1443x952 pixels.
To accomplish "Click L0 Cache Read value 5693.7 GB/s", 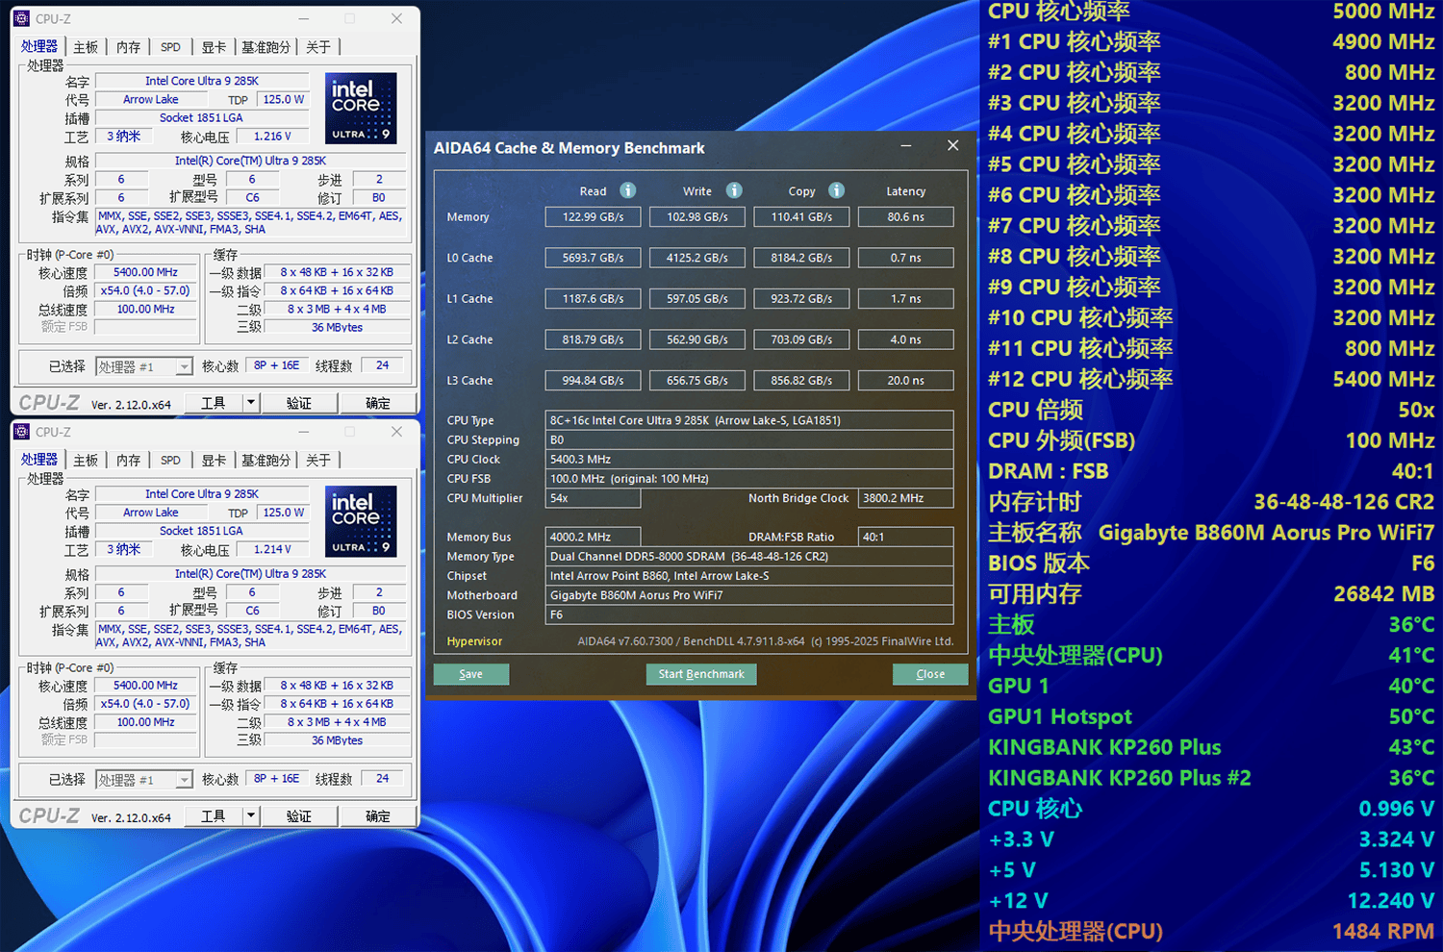I will (x=594, y=258).
